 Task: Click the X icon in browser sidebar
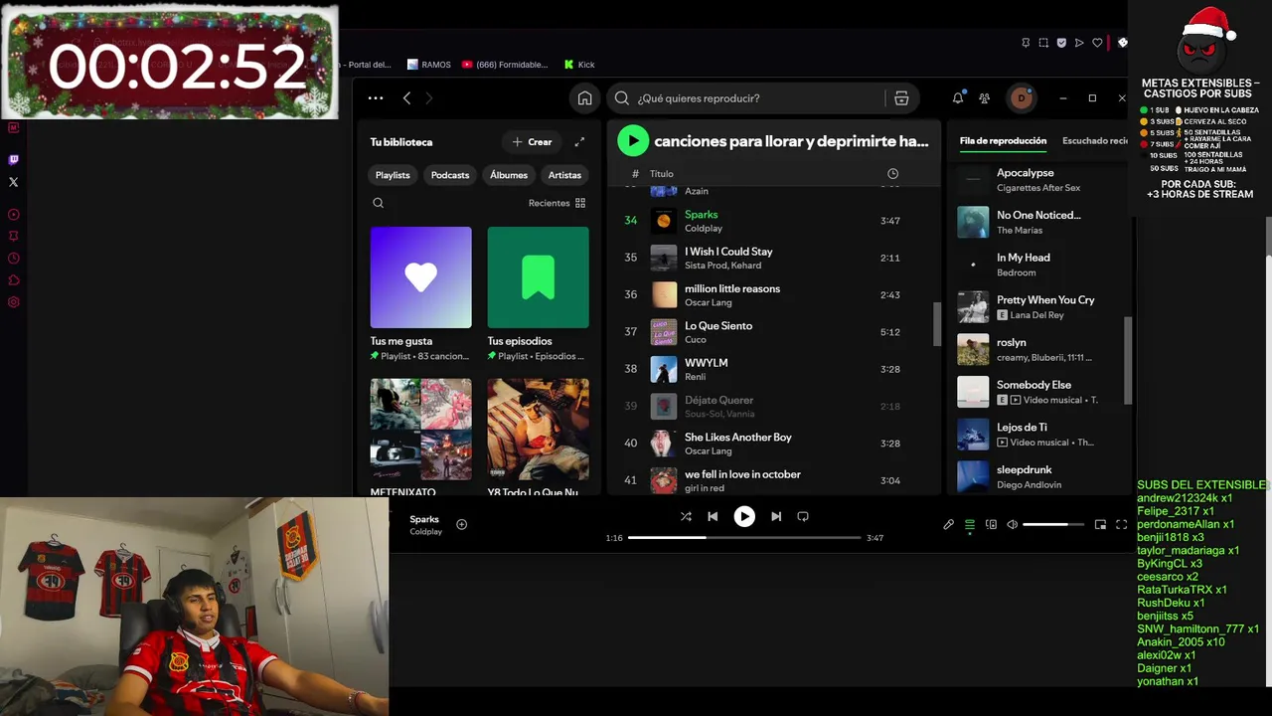pos(13,182)
